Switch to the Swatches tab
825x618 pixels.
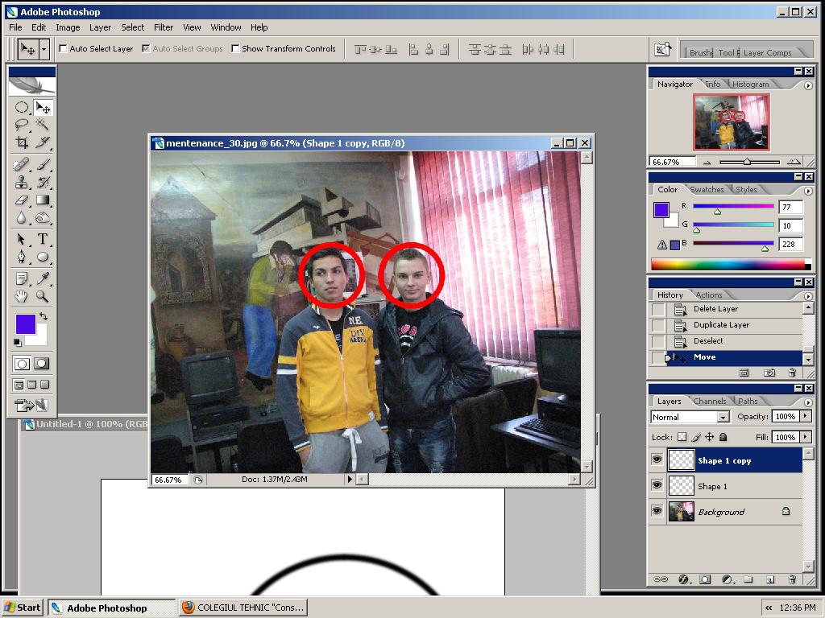pyautogui.click(x=707, y=189)
